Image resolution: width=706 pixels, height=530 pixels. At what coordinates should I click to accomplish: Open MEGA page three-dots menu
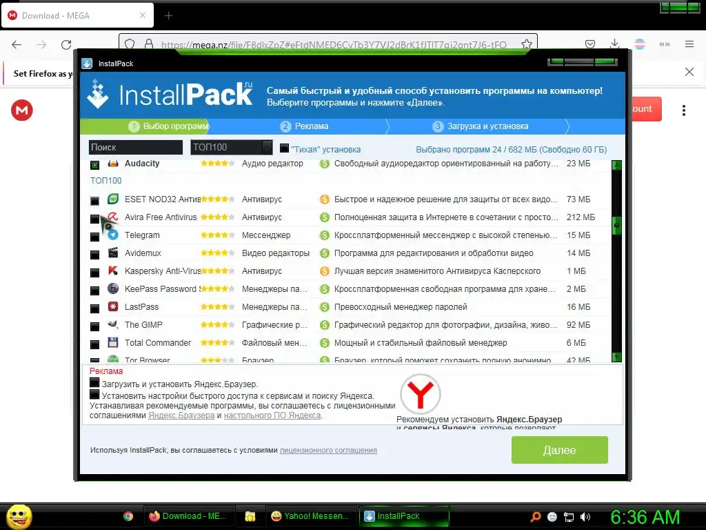(x=683, y=110)
